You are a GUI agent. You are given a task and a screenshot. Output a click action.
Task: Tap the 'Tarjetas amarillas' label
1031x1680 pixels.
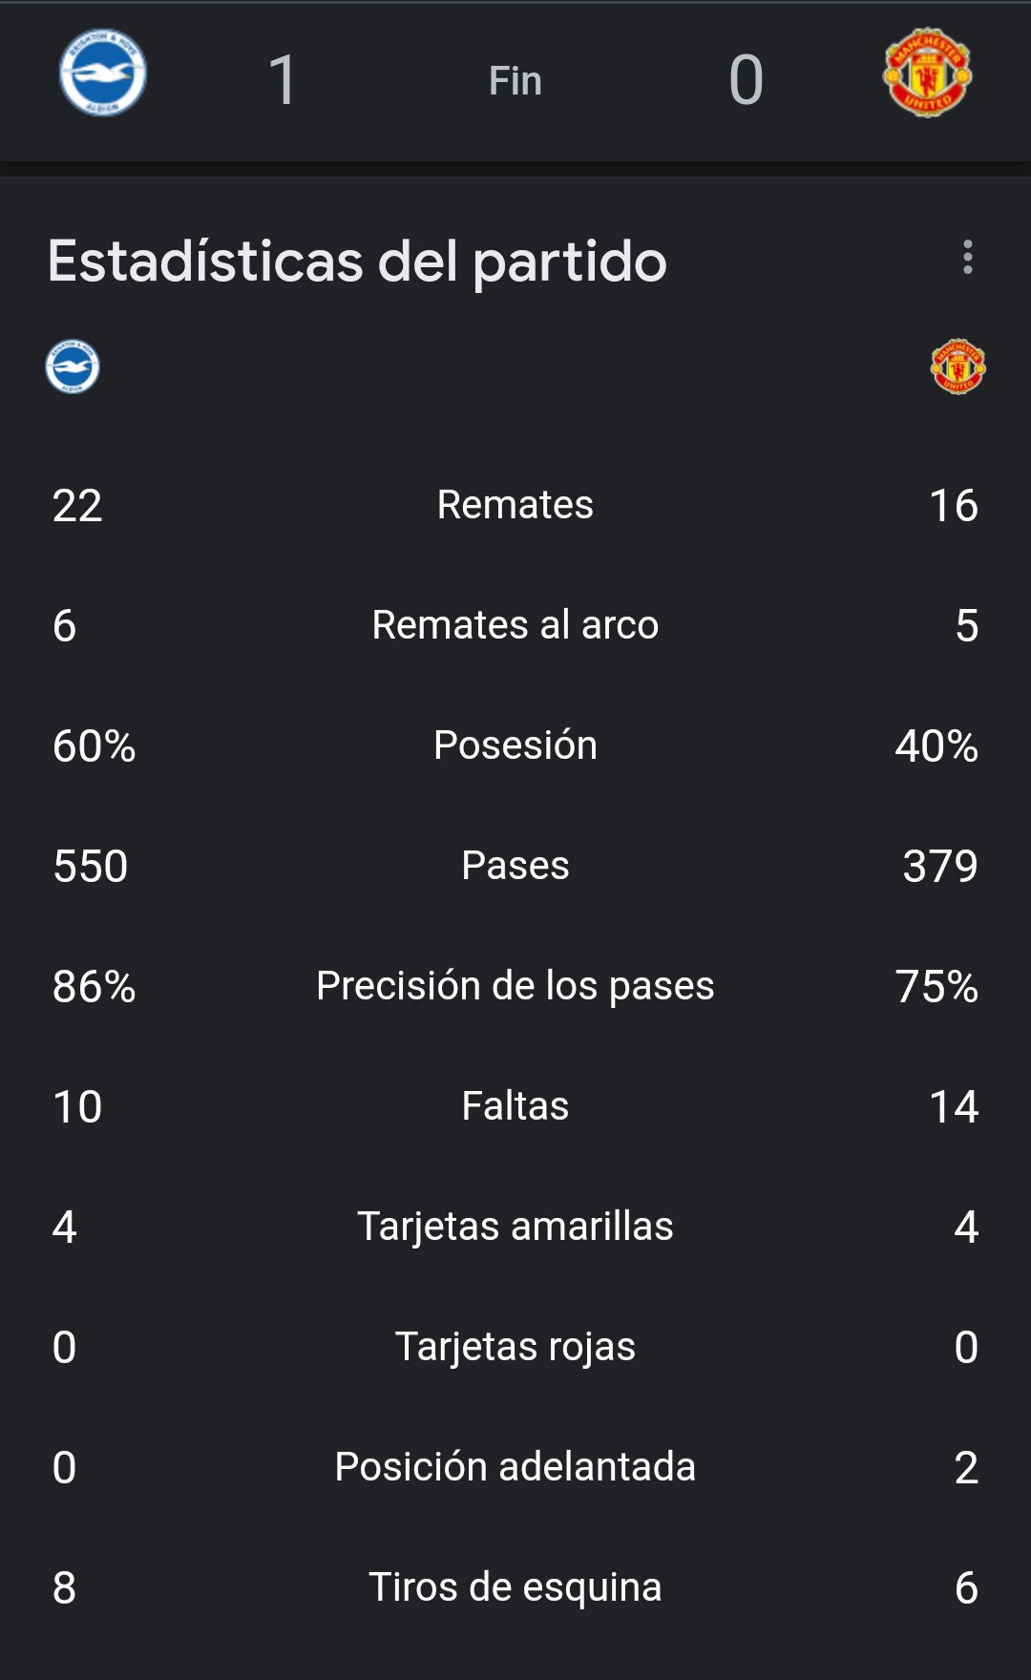(x=515, y=1227)
